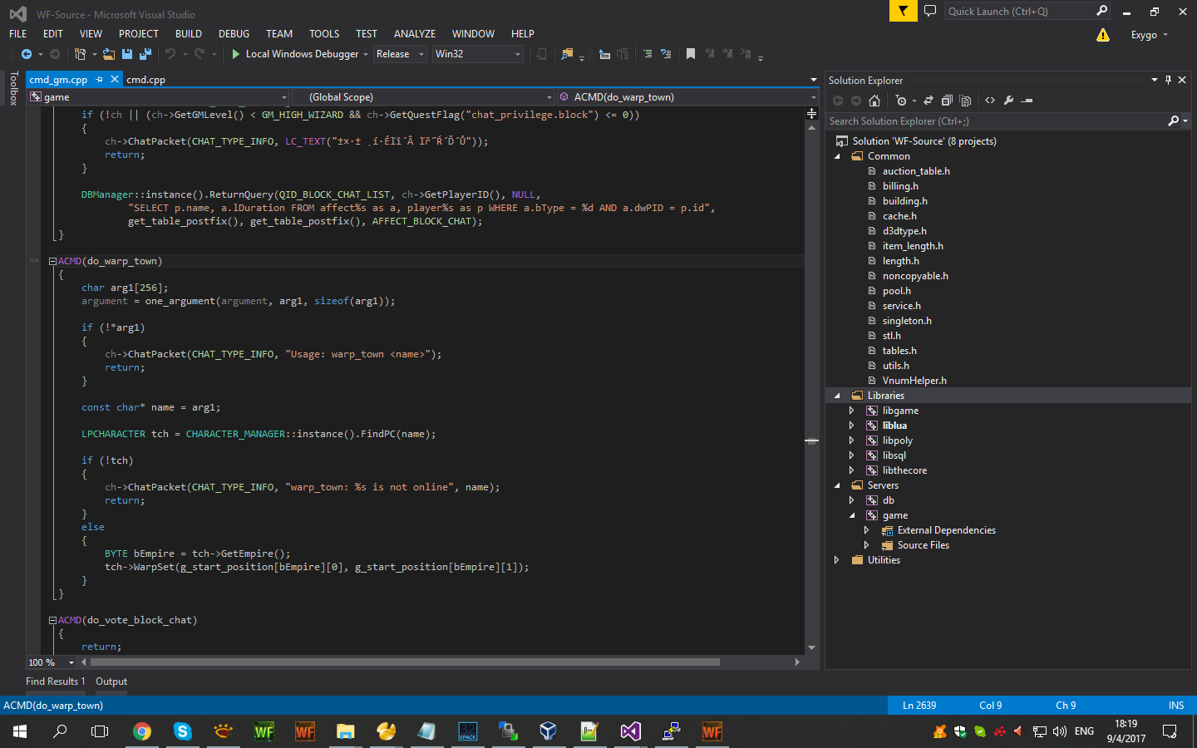Collapse the ACMD(do_vote_block_chat) code block

(x=52, y=620)
